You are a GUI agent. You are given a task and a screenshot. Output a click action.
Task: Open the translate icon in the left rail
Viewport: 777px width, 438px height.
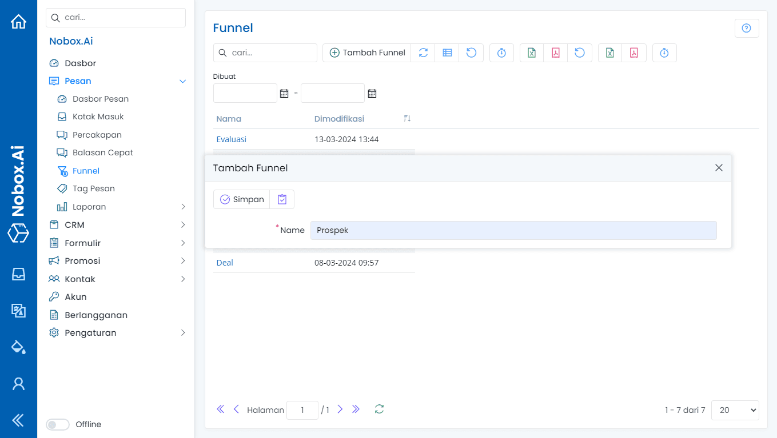click(18, 311)
